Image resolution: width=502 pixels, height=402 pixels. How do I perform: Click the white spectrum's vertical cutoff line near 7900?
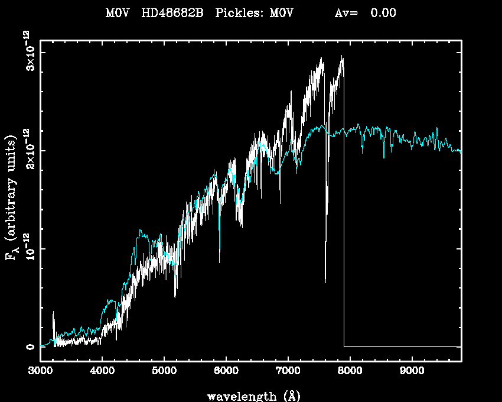344,236
